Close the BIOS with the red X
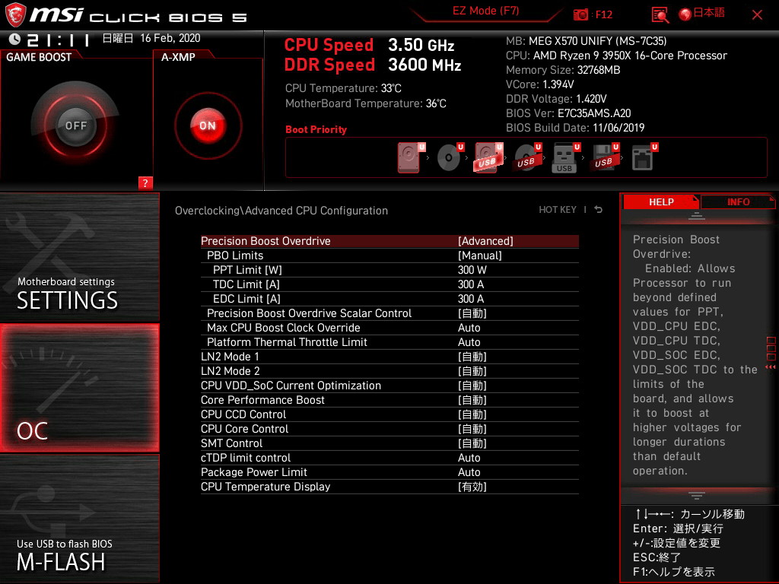 point(757,15)
